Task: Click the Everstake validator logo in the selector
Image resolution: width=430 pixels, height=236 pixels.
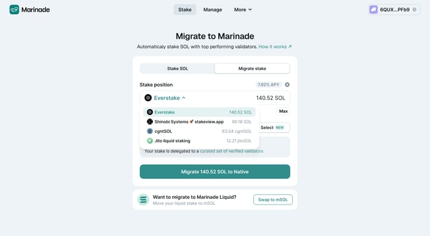Action: pos(148,98)
